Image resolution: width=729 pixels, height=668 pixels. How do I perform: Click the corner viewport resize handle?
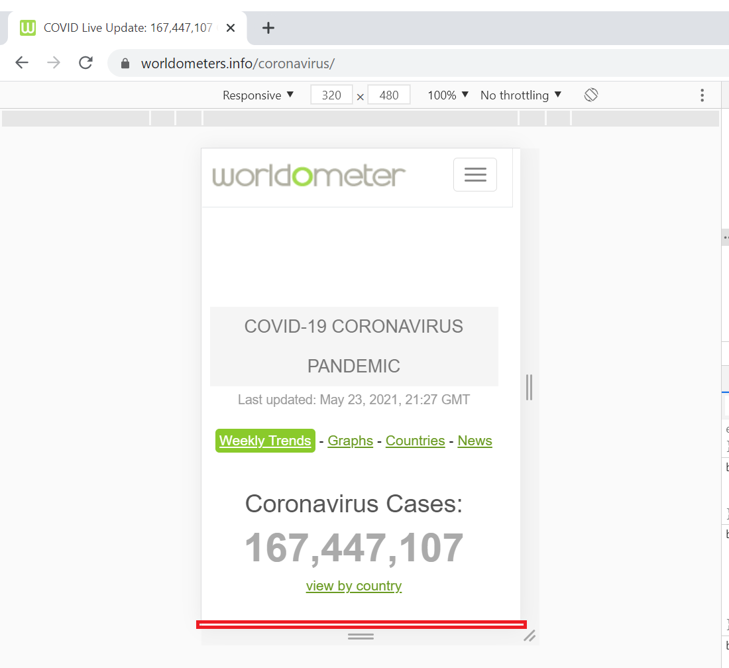coord(530,636)
